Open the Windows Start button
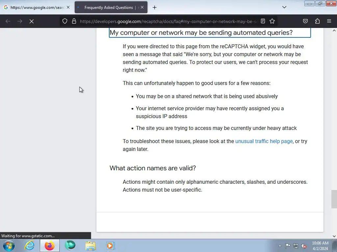This screenshot has width=337, height=252. point(9,245)
